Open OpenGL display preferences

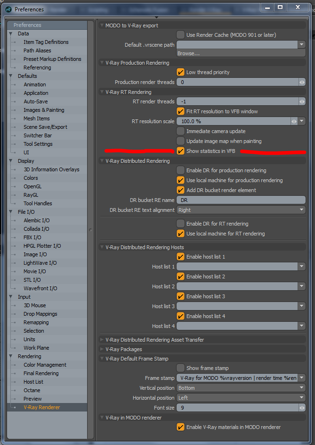pos(32,186)
